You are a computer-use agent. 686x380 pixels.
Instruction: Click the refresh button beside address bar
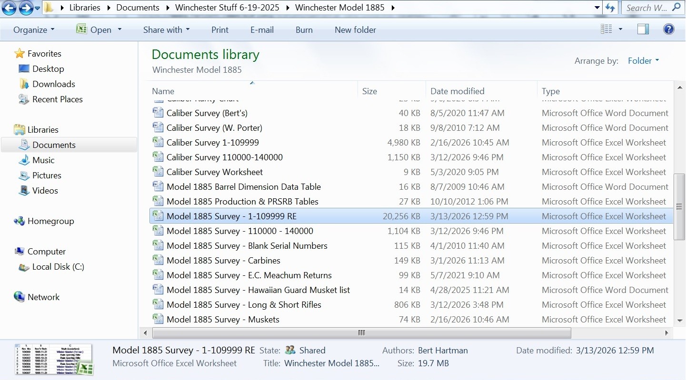pyautogui.click(x=610, y=8)
